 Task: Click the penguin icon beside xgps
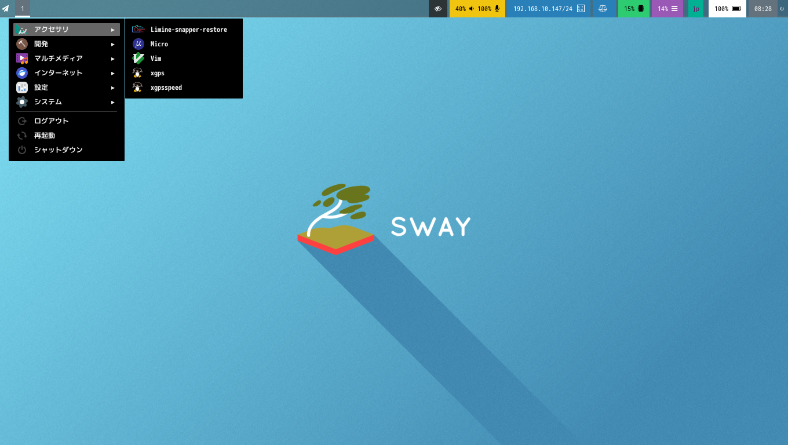click(x=137, y=73)
